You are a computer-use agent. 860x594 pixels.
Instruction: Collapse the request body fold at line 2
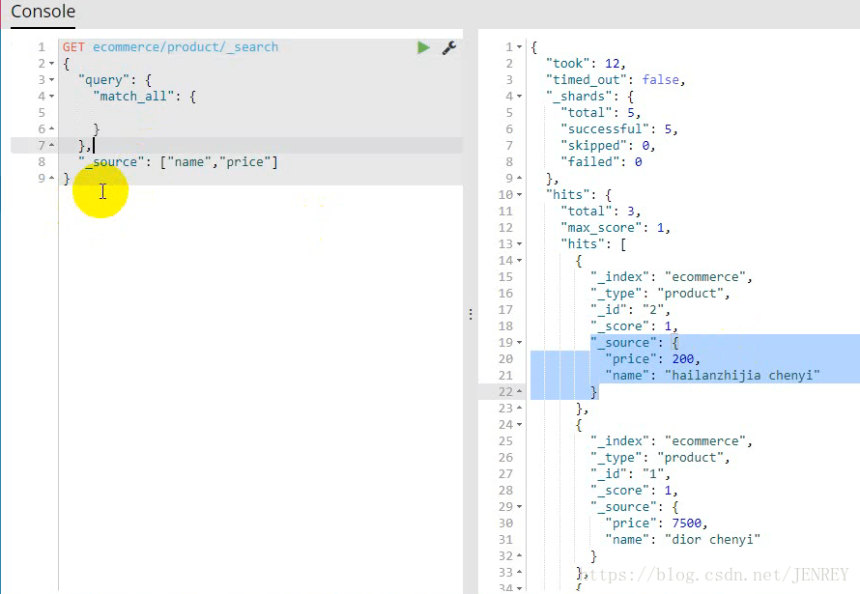51,64
